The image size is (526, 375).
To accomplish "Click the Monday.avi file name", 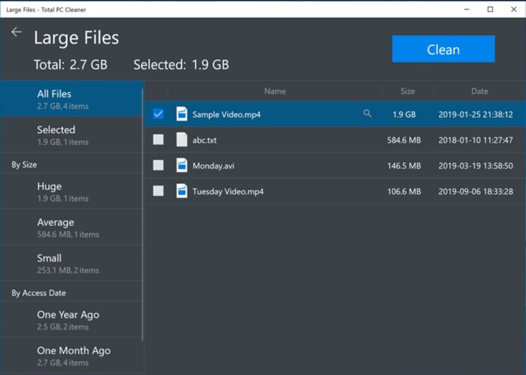I will click(213, 166).
